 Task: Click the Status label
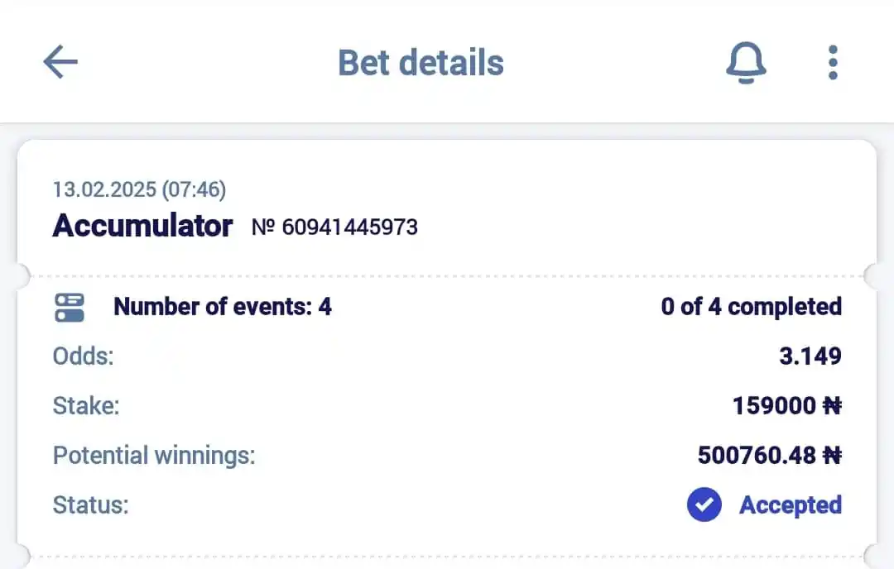[x=91, y=505]
